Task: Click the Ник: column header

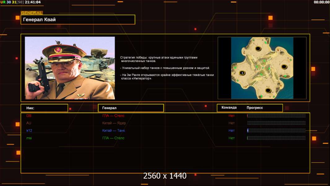Action: click(x=30, y=108)
